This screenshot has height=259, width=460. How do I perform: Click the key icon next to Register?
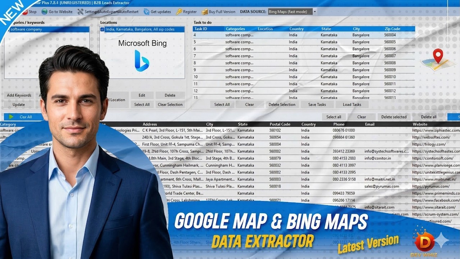(179, 12)
